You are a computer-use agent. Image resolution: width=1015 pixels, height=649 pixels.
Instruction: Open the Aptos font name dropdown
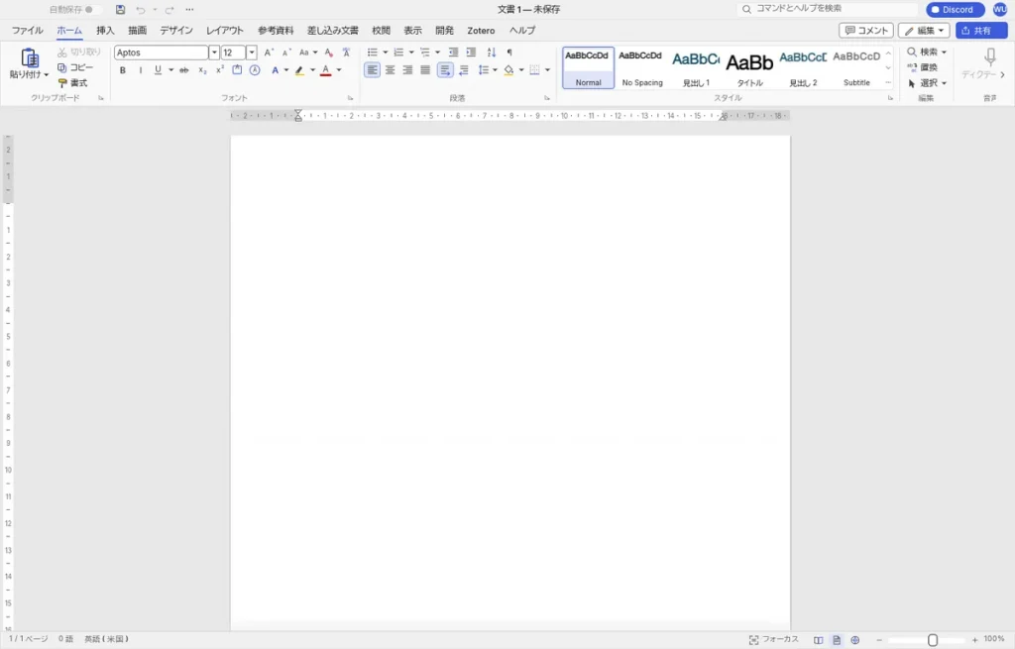pyautogui.click(x=214, y=53)
